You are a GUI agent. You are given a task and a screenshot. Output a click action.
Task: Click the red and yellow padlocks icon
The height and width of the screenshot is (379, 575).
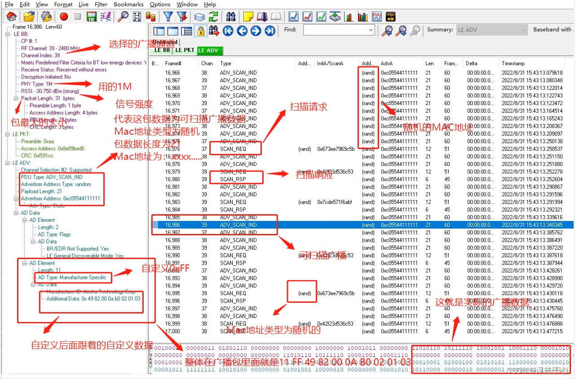tap(151, 17)
